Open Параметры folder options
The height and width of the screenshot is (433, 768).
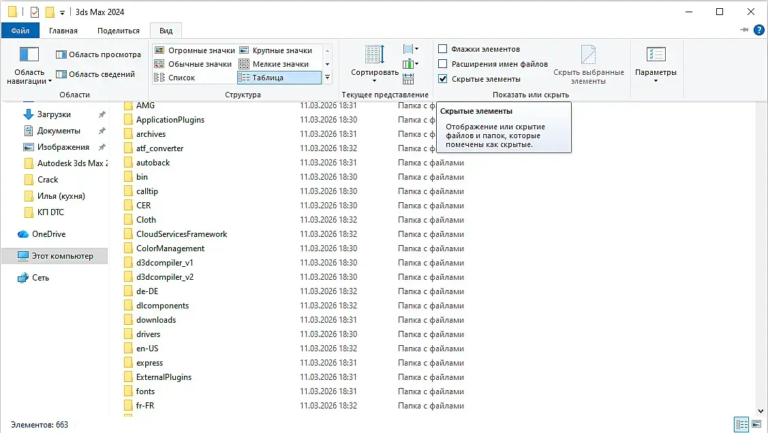(656, 63)
